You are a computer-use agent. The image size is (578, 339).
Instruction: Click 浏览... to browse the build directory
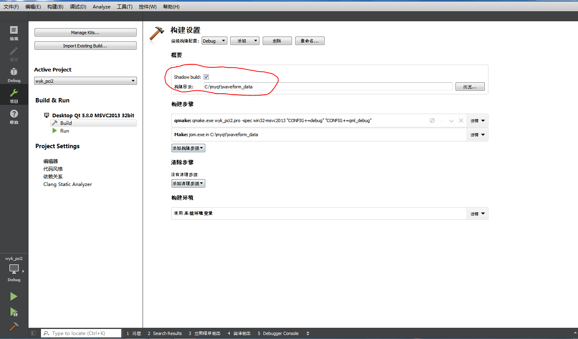click(470, 86)
